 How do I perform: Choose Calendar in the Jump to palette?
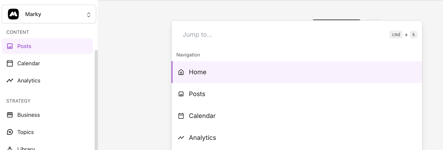point(202,116)
